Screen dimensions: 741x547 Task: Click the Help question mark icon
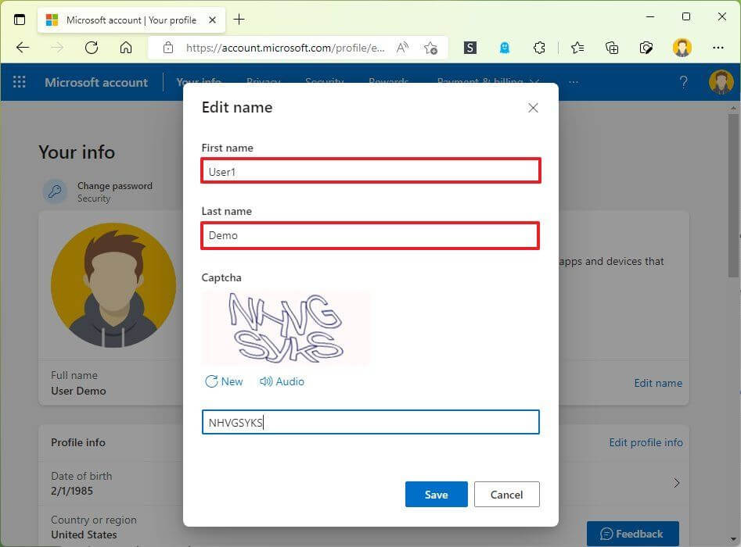tap(684, 81)
